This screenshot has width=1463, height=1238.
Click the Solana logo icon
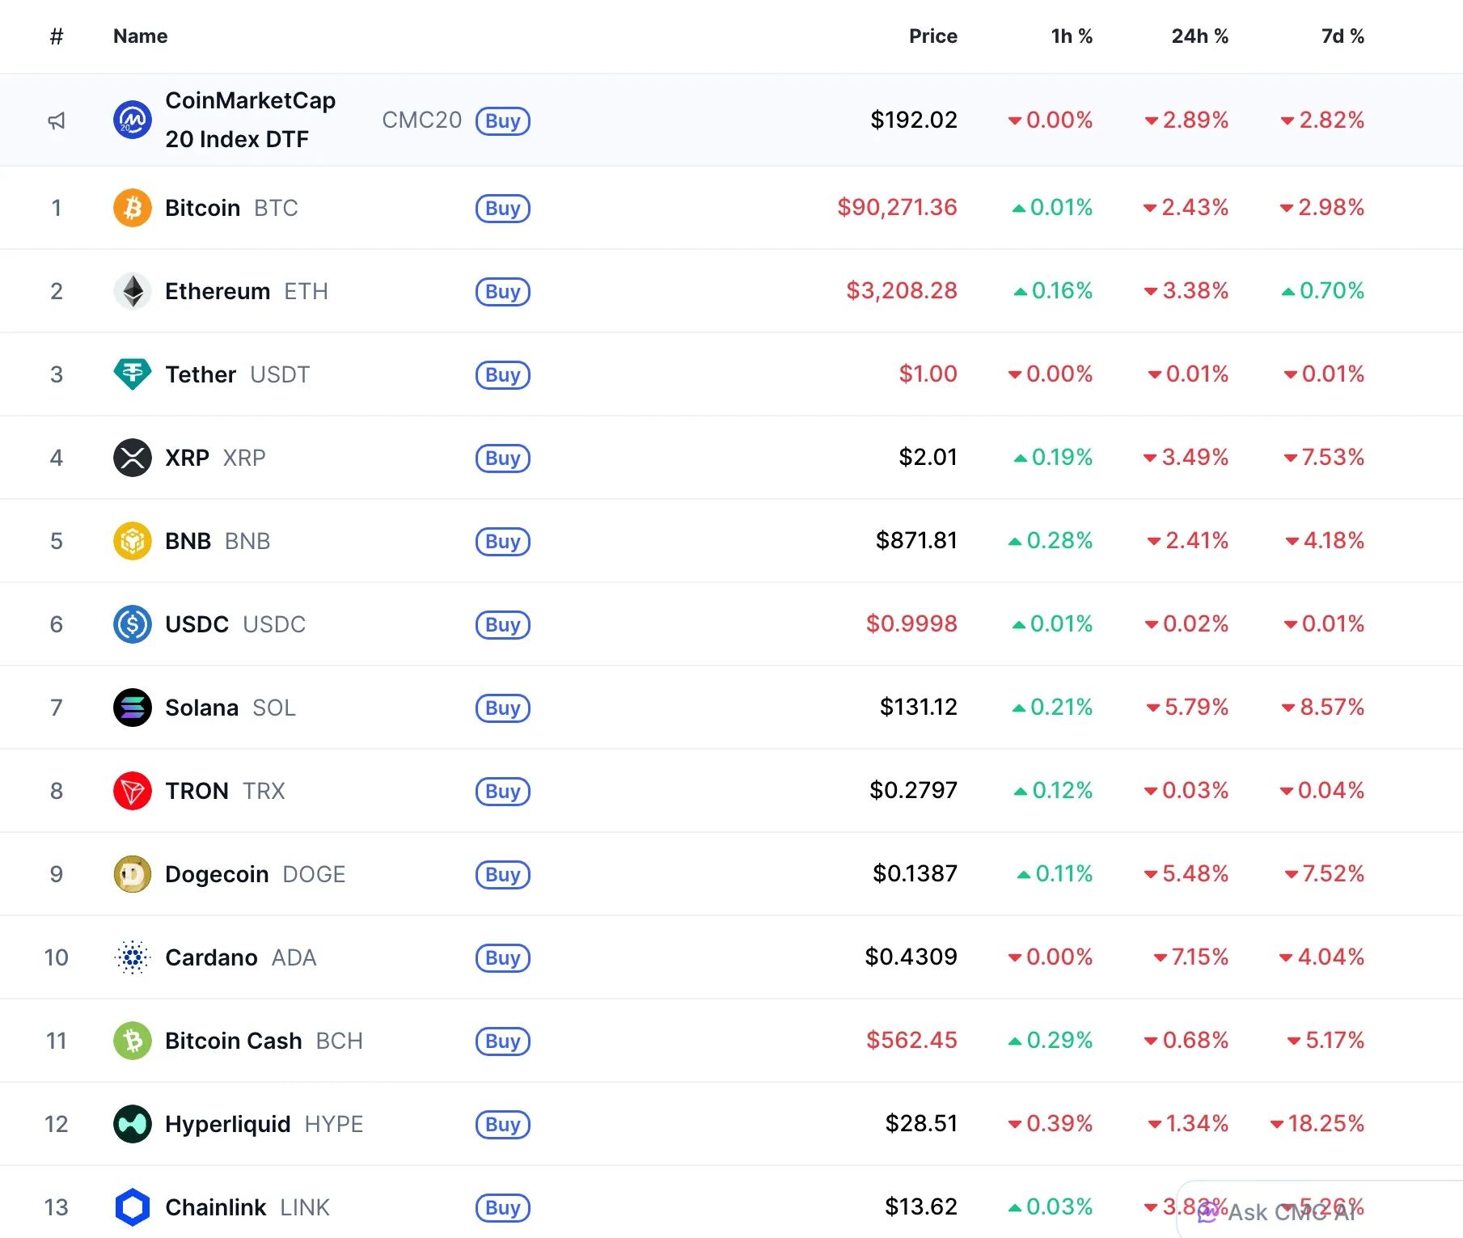click(x=132, y=707)
